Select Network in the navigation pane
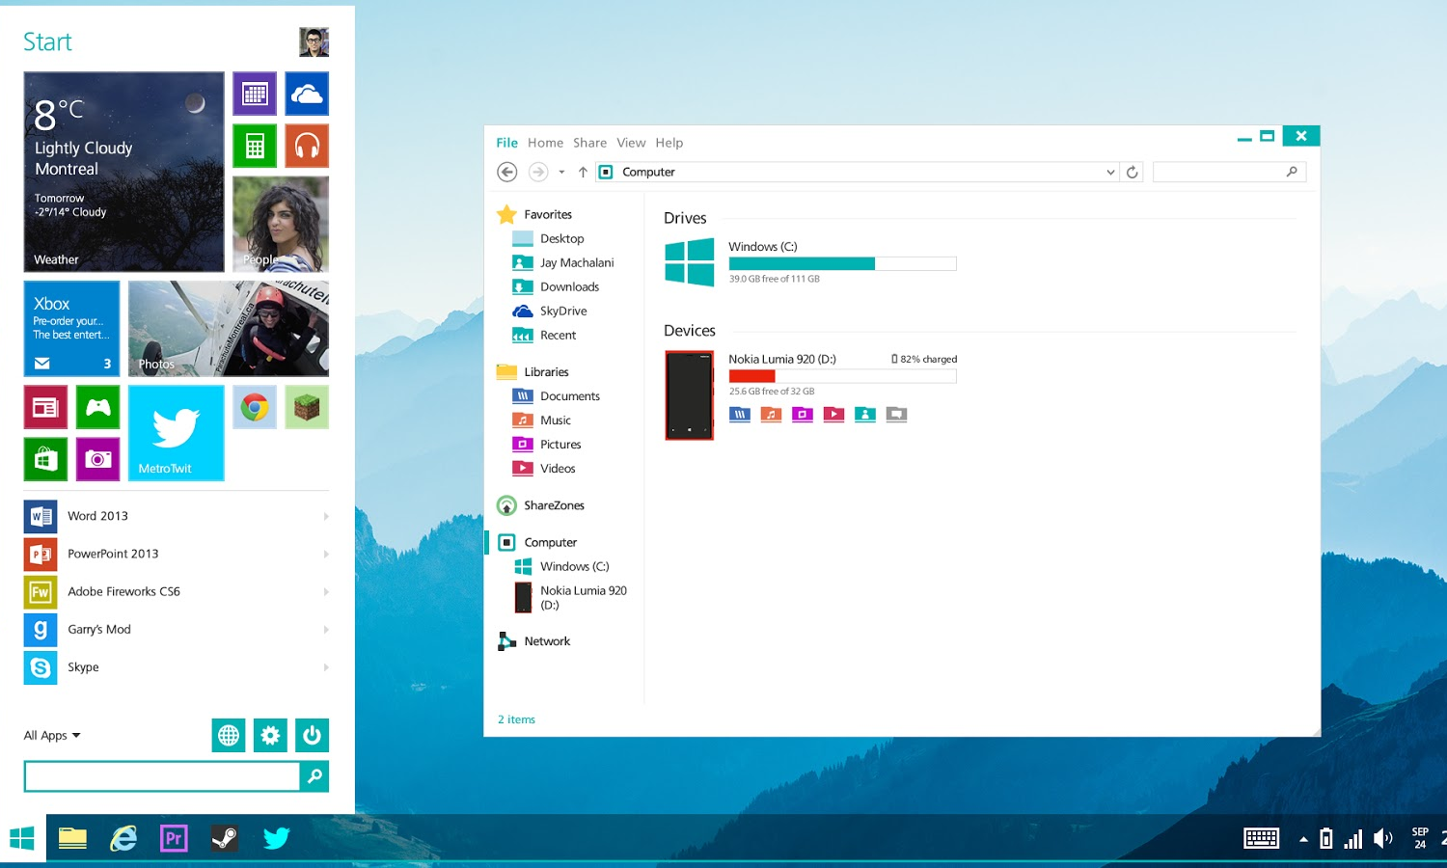The width and height of the screenshot is (1447, 868). pyautogui.click(x=547, y=641)
